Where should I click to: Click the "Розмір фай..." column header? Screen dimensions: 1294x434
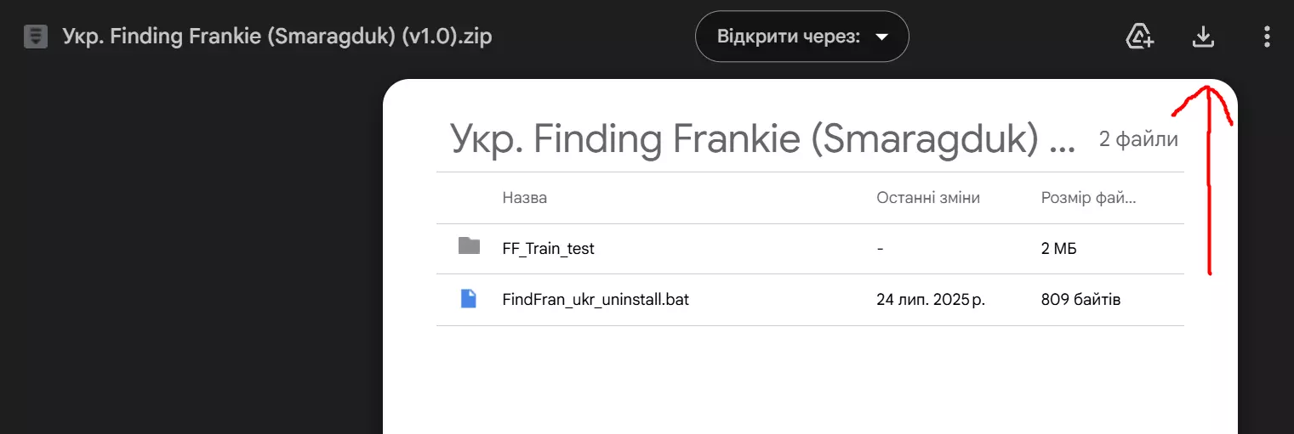point(1088,198)
